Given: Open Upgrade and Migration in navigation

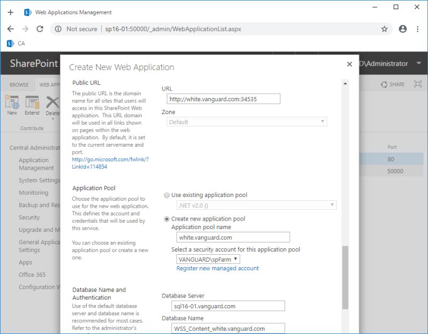Looking at the screenshot, I should pyautogui.click(x=39, y=230).
